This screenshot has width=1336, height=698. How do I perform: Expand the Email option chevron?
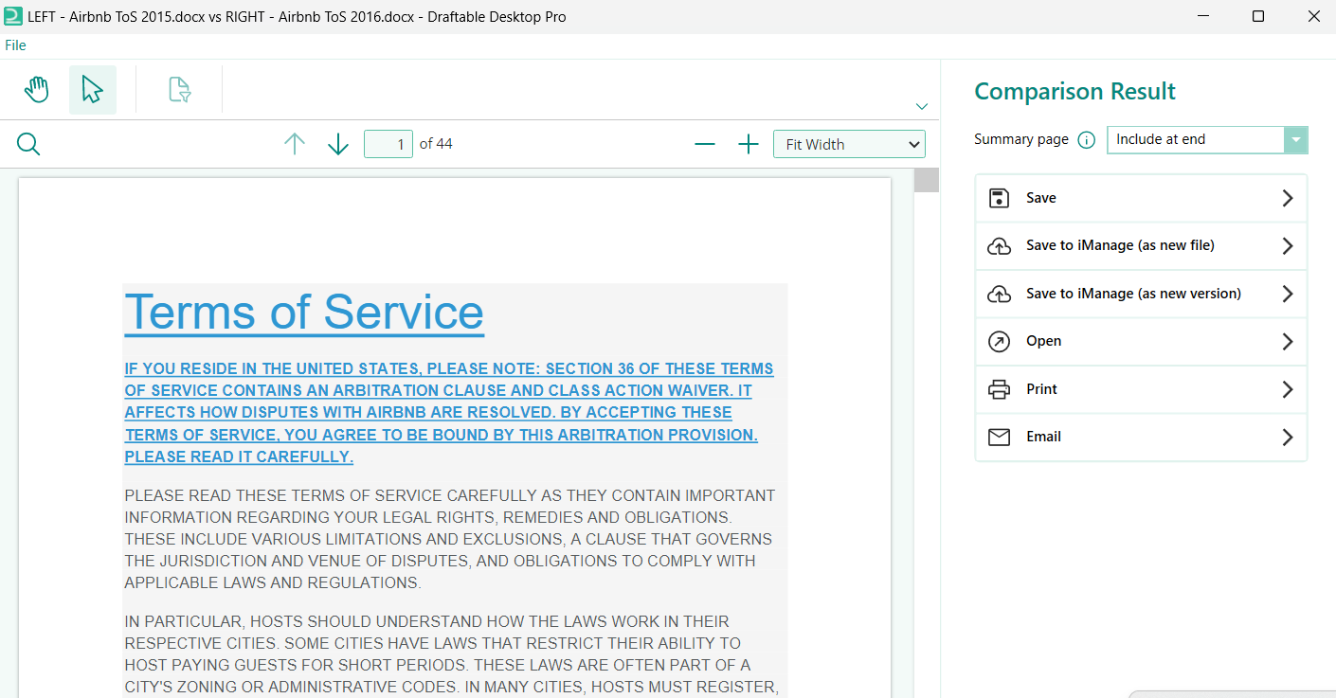tap(1287, 437)
